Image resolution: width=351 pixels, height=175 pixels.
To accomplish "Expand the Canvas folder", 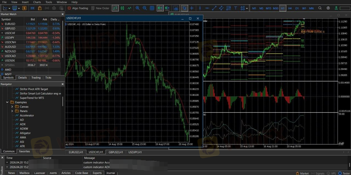I will [12, 107].
